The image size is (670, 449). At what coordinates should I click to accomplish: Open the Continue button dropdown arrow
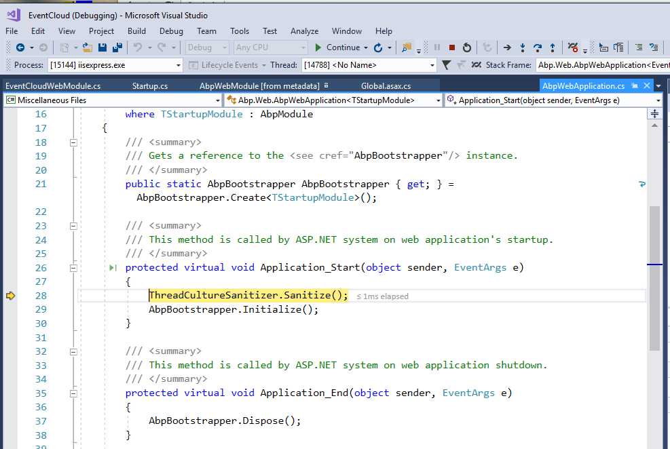pyautogui.click(x=366, y=47)
